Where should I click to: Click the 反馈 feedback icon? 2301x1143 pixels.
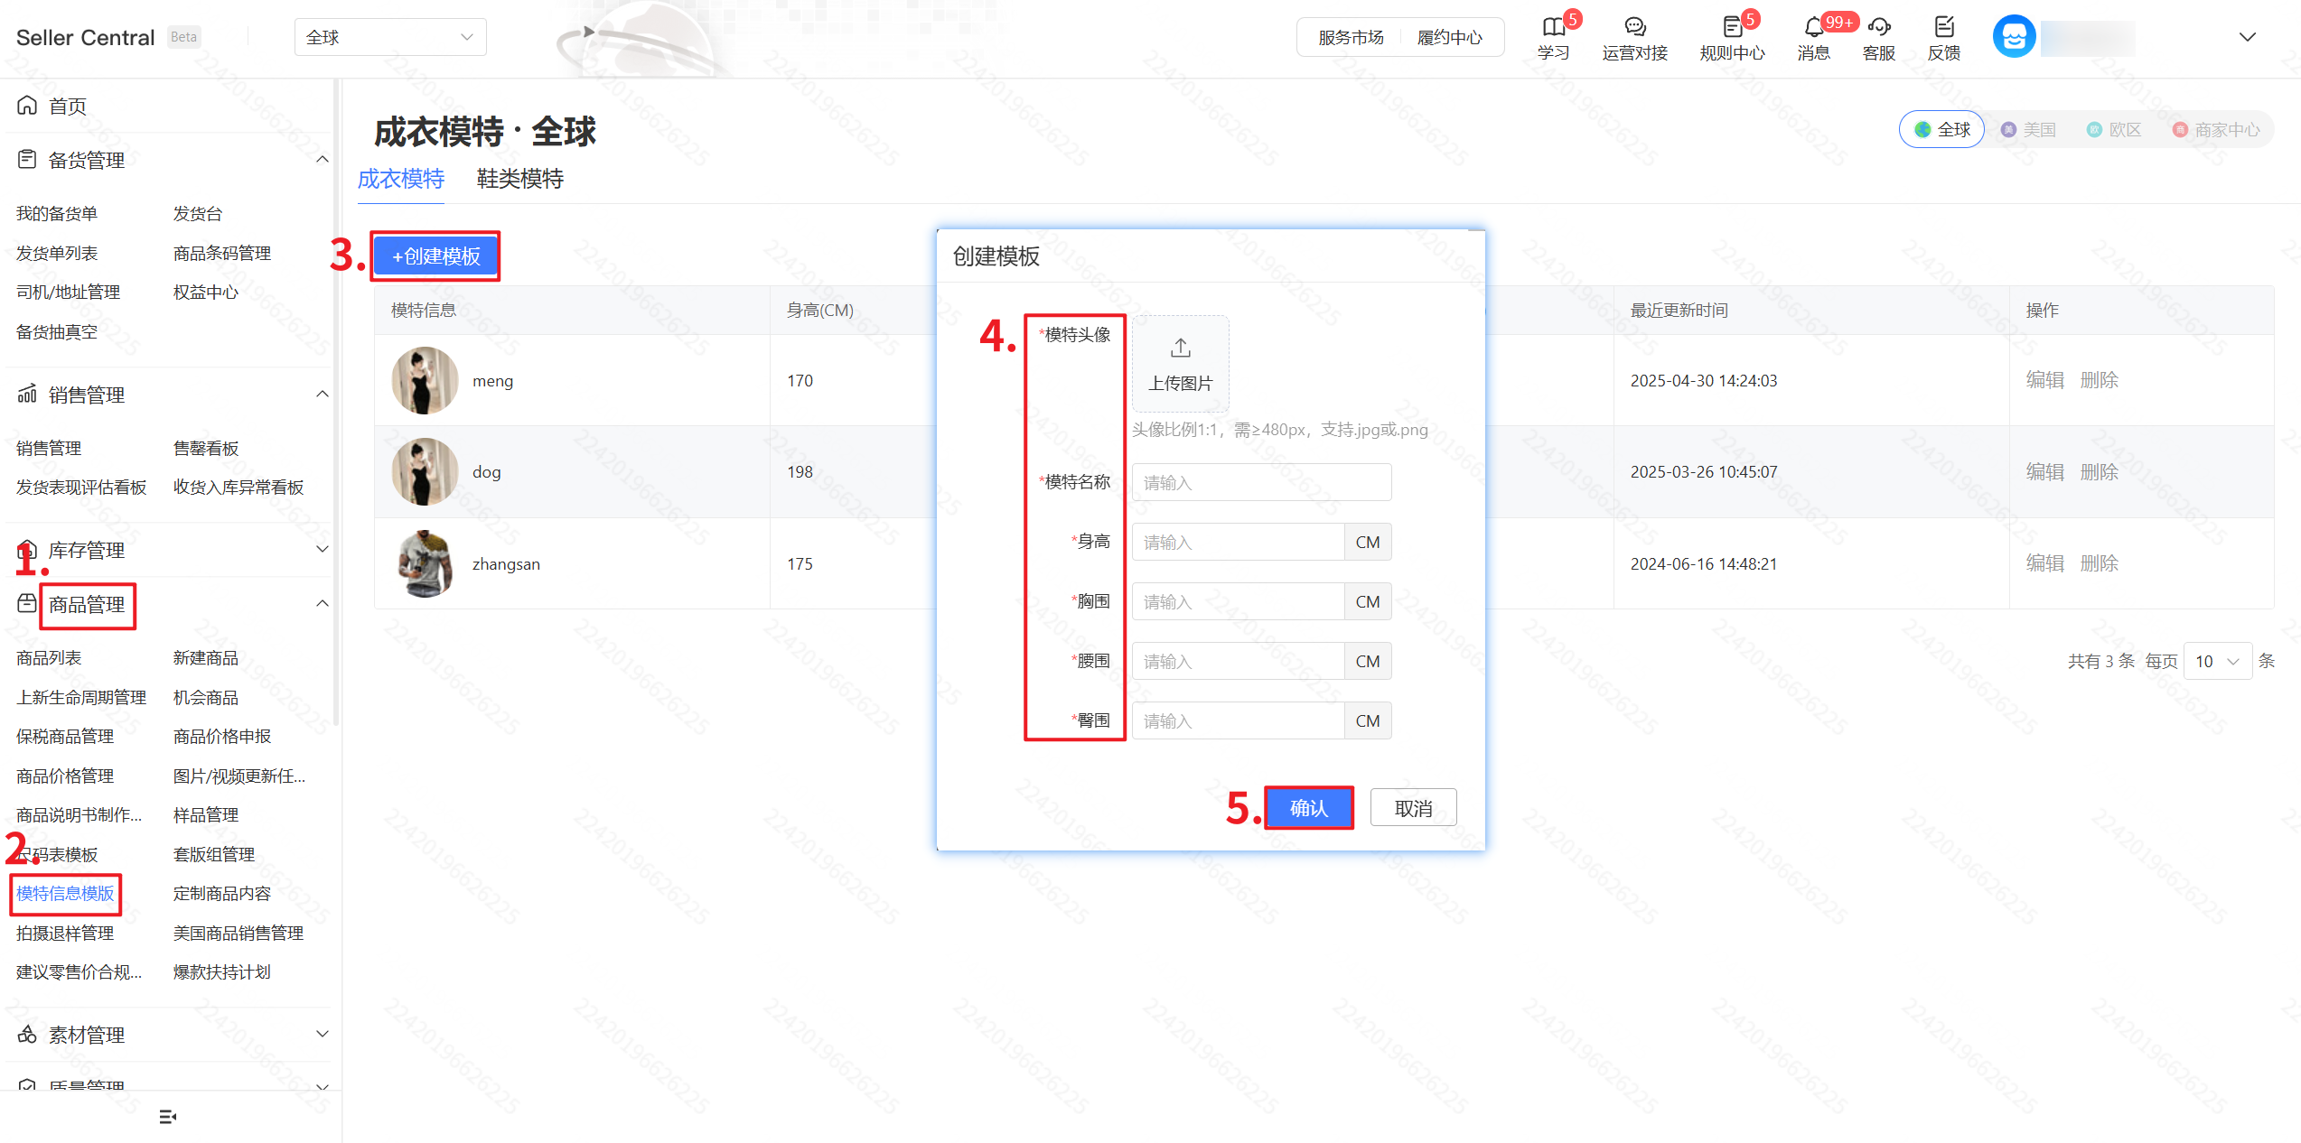pyautogui.click(x=1944, y=27)
